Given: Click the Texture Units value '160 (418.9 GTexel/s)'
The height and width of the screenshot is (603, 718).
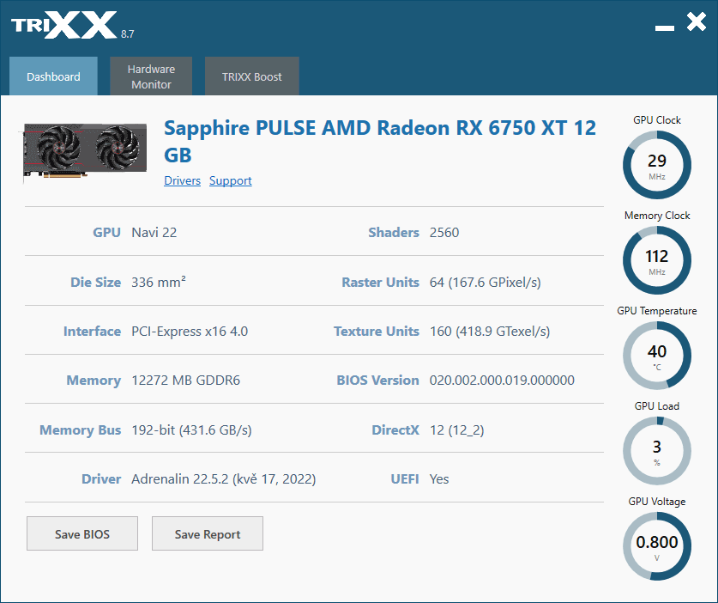Looking at the screenshot, I should pyautogui.click(x=490, y=331).
